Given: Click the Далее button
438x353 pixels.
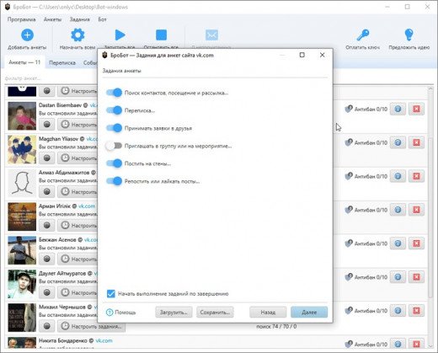Looking at the screenshot, I should tap(309, 313).
